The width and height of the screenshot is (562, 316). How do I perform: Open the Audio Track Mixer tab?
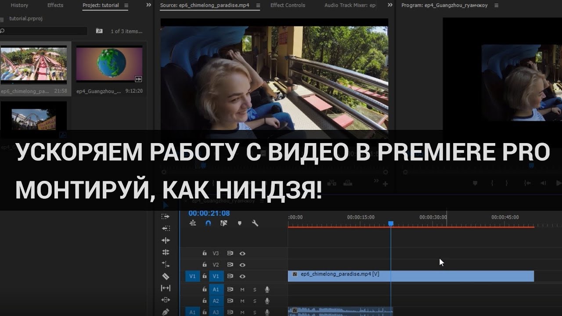click(350, 5)
